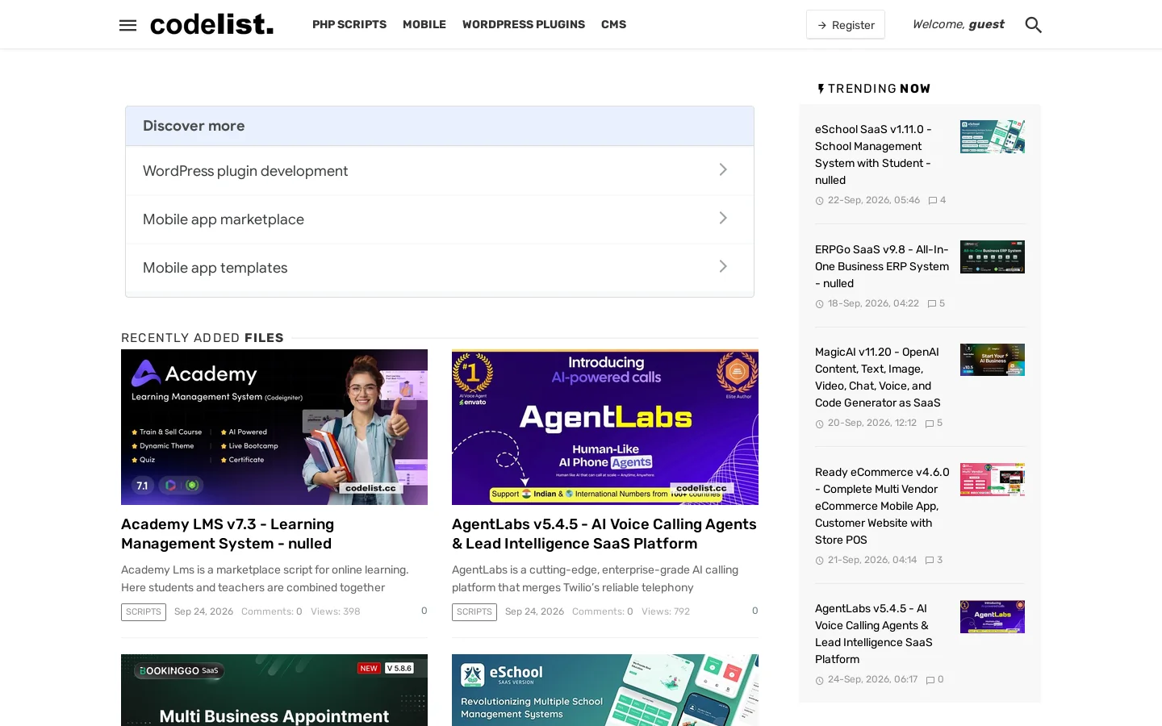
Task: Click the Academy Lms description excerpt
Action: (x=265, y=578)
